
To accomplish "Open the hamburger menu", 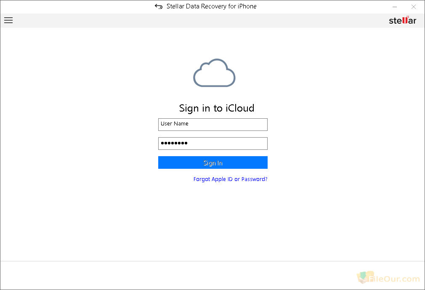I will tap(8, 20).
